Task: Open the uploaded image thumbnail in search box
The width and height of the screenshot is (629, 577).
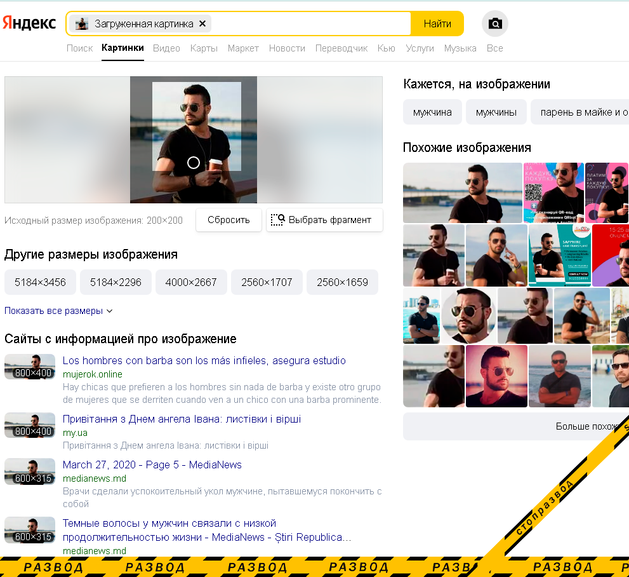Action: pyautogui.click(x=82, y=24)
